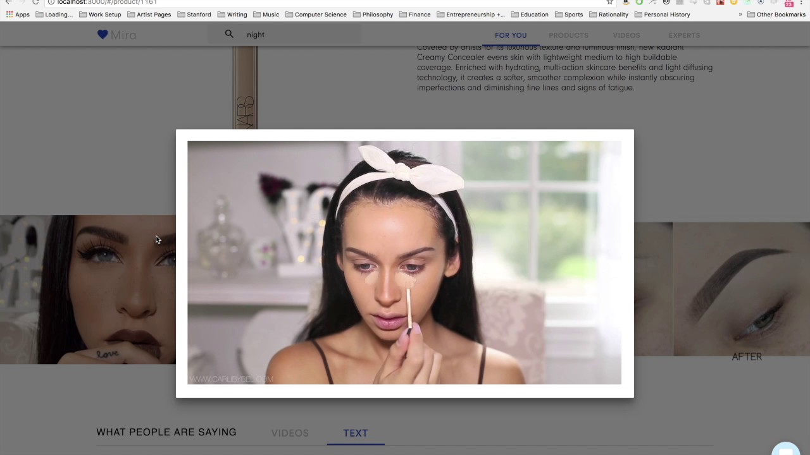Open the Work Setup bookmark folder

100,15
